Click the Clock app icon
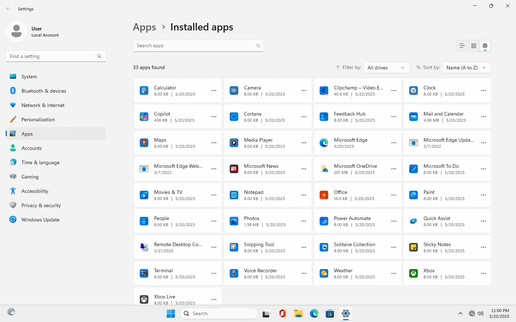Image resolution: width=516 pixels, height=322 pixels. [x=414, y=91]
